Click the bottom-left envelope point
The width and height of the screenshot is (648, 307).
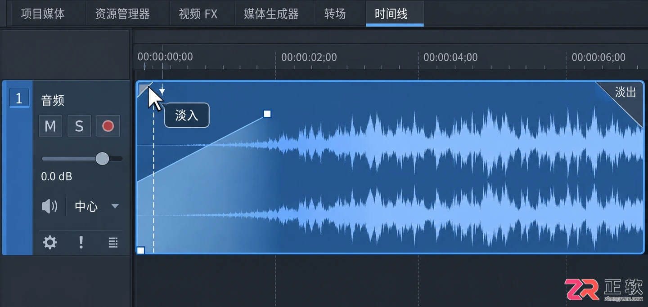(141, 250)
